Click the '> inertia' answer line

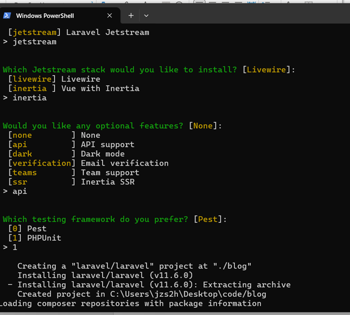coord(25,98)
